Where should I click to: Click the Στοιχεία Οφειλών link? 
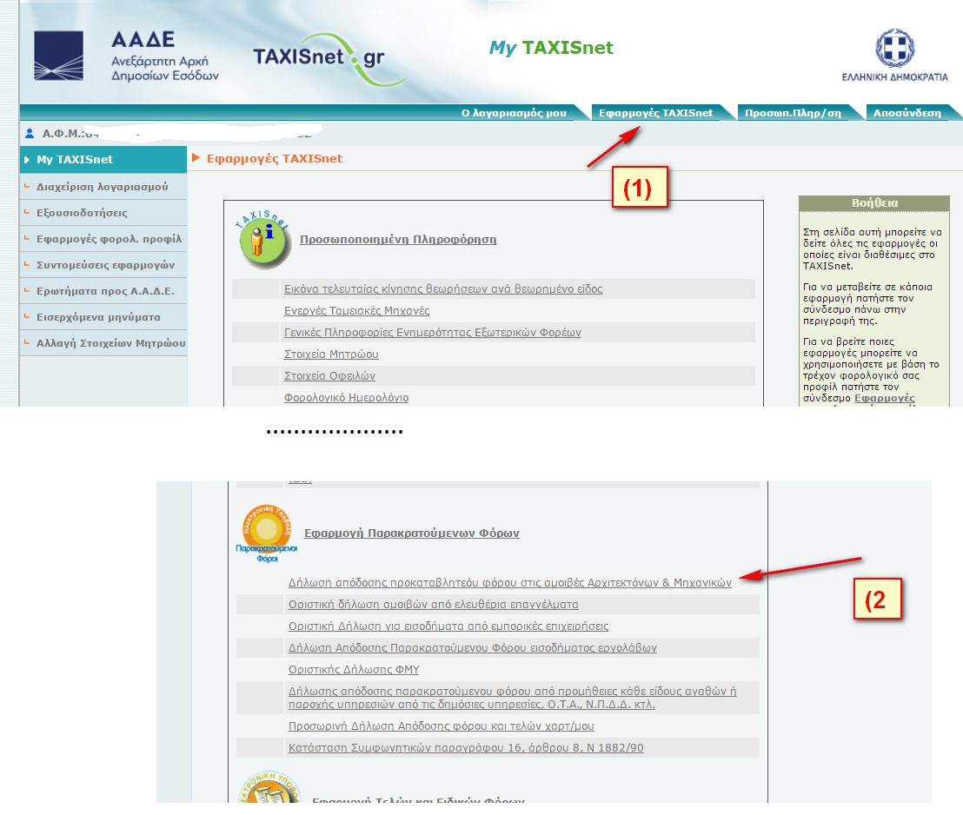click(x=329, y=376)
